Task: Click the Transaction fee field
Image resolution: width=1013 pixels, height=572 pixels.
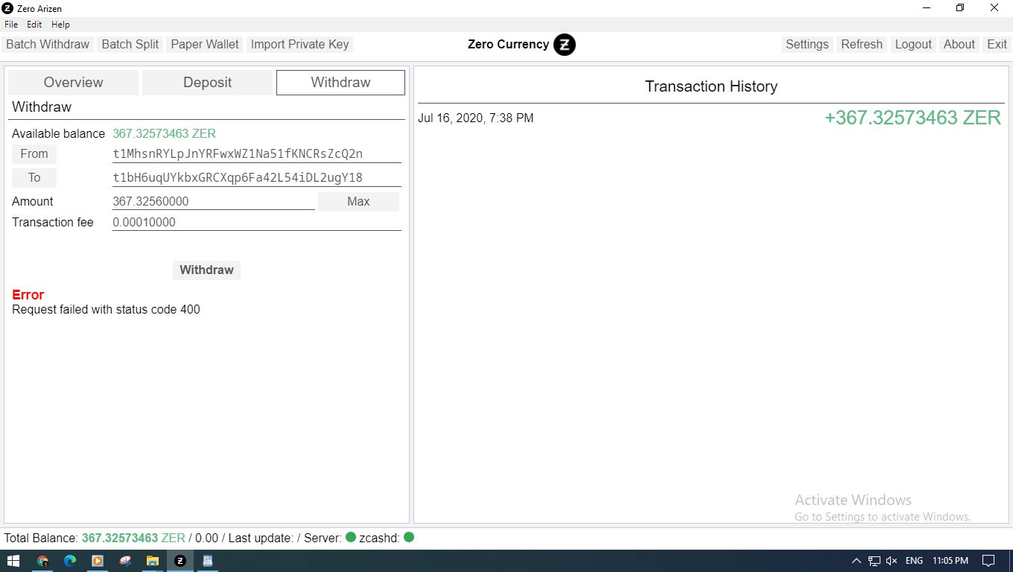Action: pos(257,223)
